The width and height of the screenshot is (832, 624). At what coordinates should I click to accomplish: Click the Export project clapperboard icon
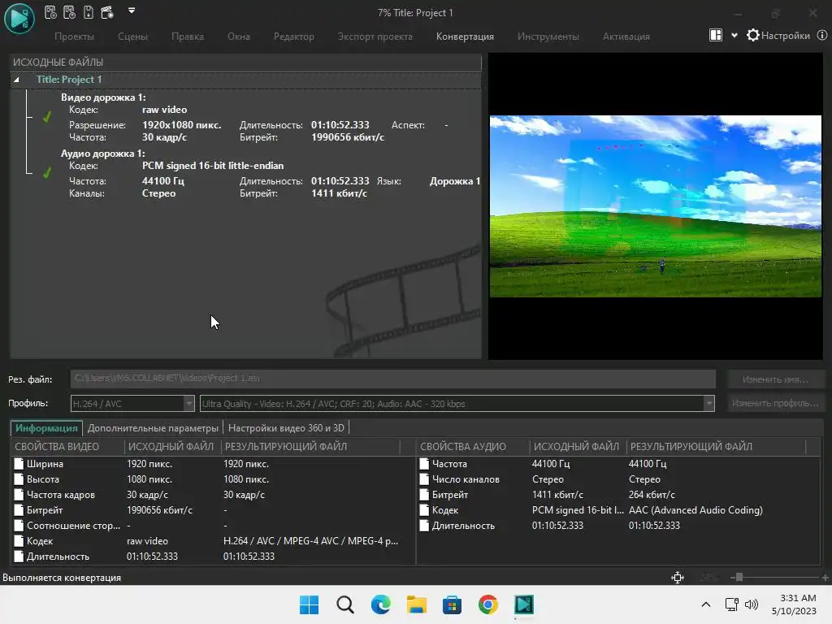(x=107, y=12)
